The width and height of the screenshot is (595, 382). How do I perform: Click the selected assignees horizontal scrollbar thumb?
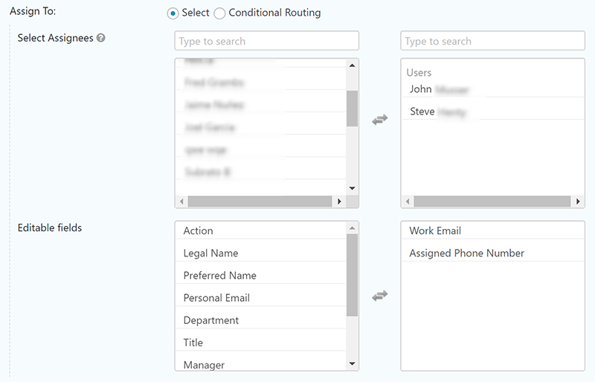(x=492, y=201)
